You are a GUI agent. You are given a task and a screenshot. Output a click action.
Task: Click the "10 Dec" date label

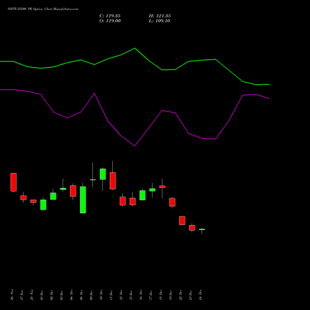point(101,294)
